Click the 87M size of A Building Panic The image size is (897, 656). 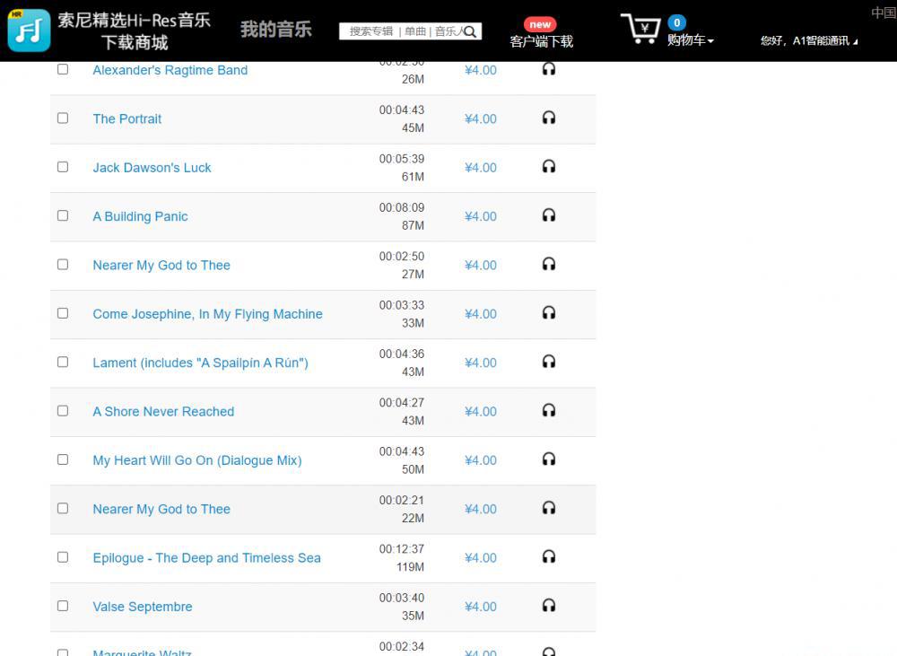413,225
